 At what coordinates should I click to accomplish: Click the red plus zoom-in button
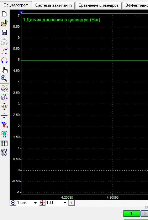pos(42,203)
